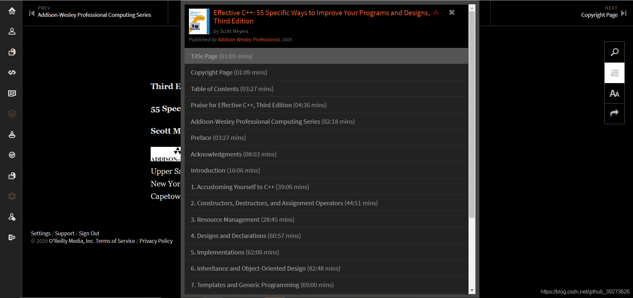Open Table of Contents chapter entry
Screen dimensions: 633x298
point(326,89)
